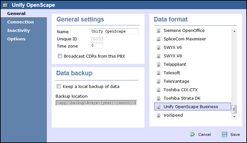Click the green Cancel arrow icon
Image resolution: width=247 pixels, height=143 pixels.
tap(192, 135)
